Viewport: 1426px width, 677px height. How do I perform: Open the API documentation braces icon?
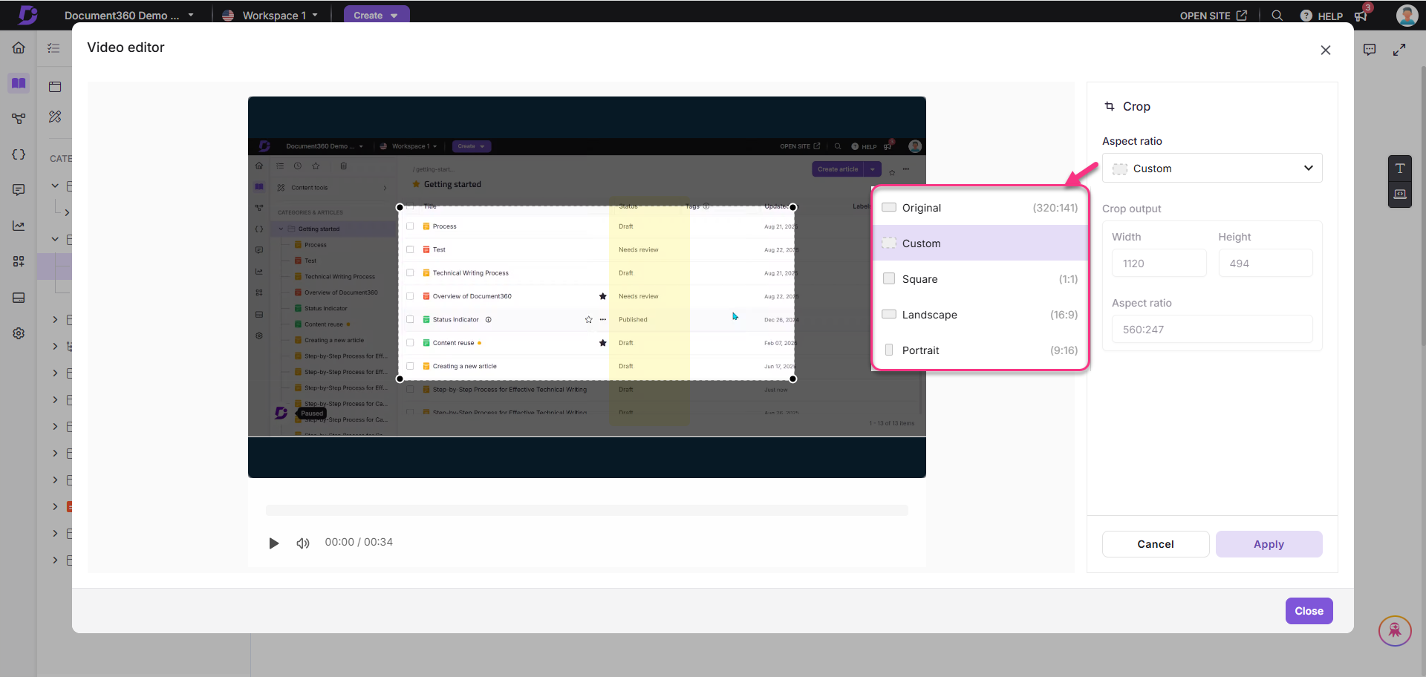pyautogui.click(x=19, y=154)
